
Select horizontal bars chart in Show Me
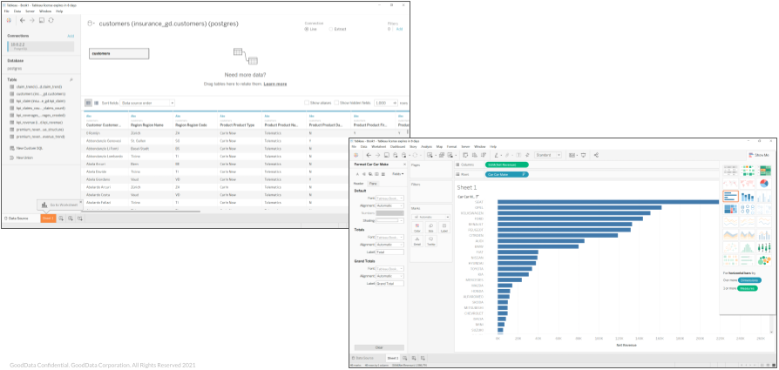click(730, 196)
